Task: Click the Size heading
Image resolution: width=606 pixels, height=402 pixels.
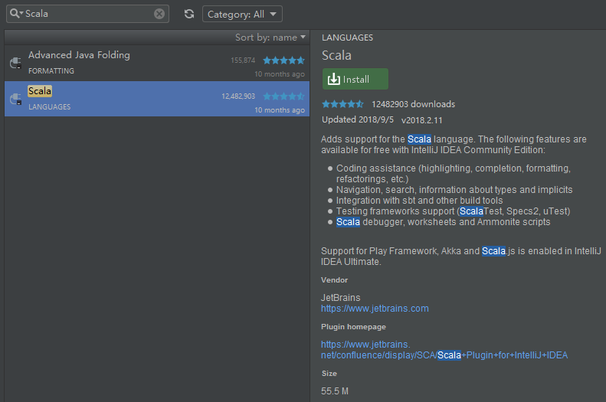Action: (x=329, y=374)
